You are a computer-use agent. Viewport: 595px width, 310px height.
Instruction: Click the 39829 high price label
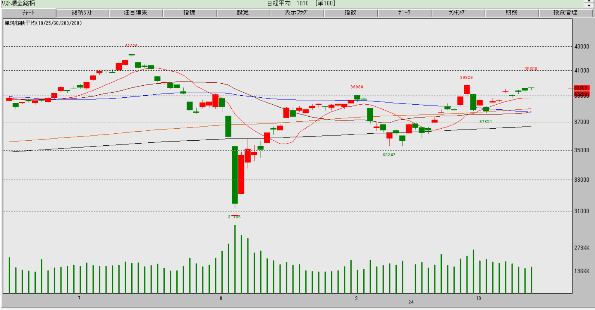[x=466, y=77]
